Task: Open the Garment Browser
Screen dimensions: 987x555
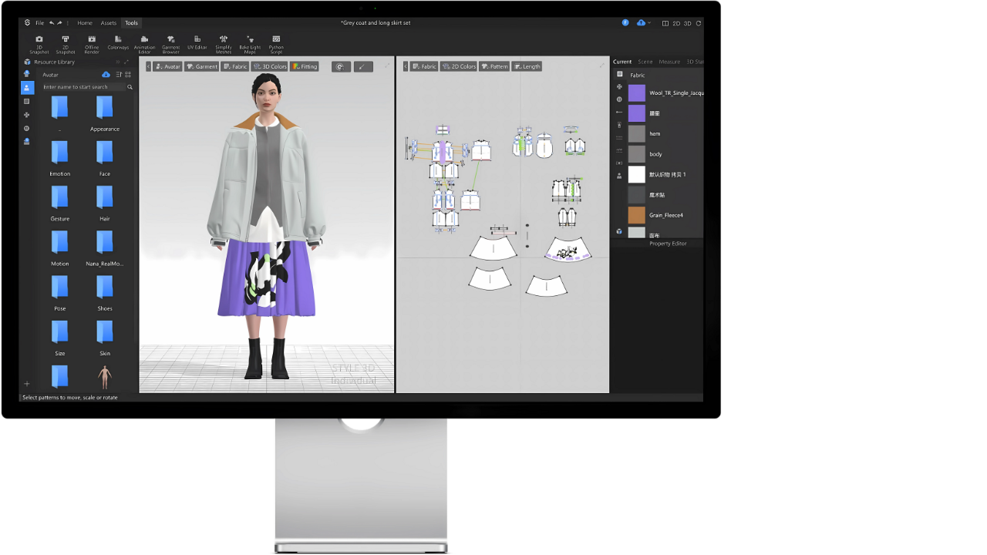Action: point(170,43)
